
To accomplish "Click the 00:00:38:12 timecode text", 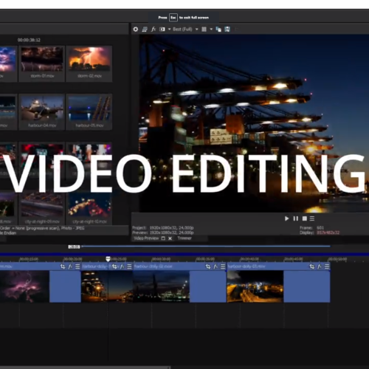I will (29, 40).
